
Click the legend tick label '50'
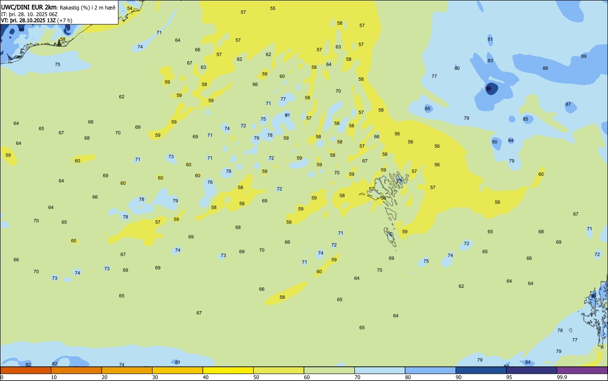pyautogui.click(x=256, y=377)
